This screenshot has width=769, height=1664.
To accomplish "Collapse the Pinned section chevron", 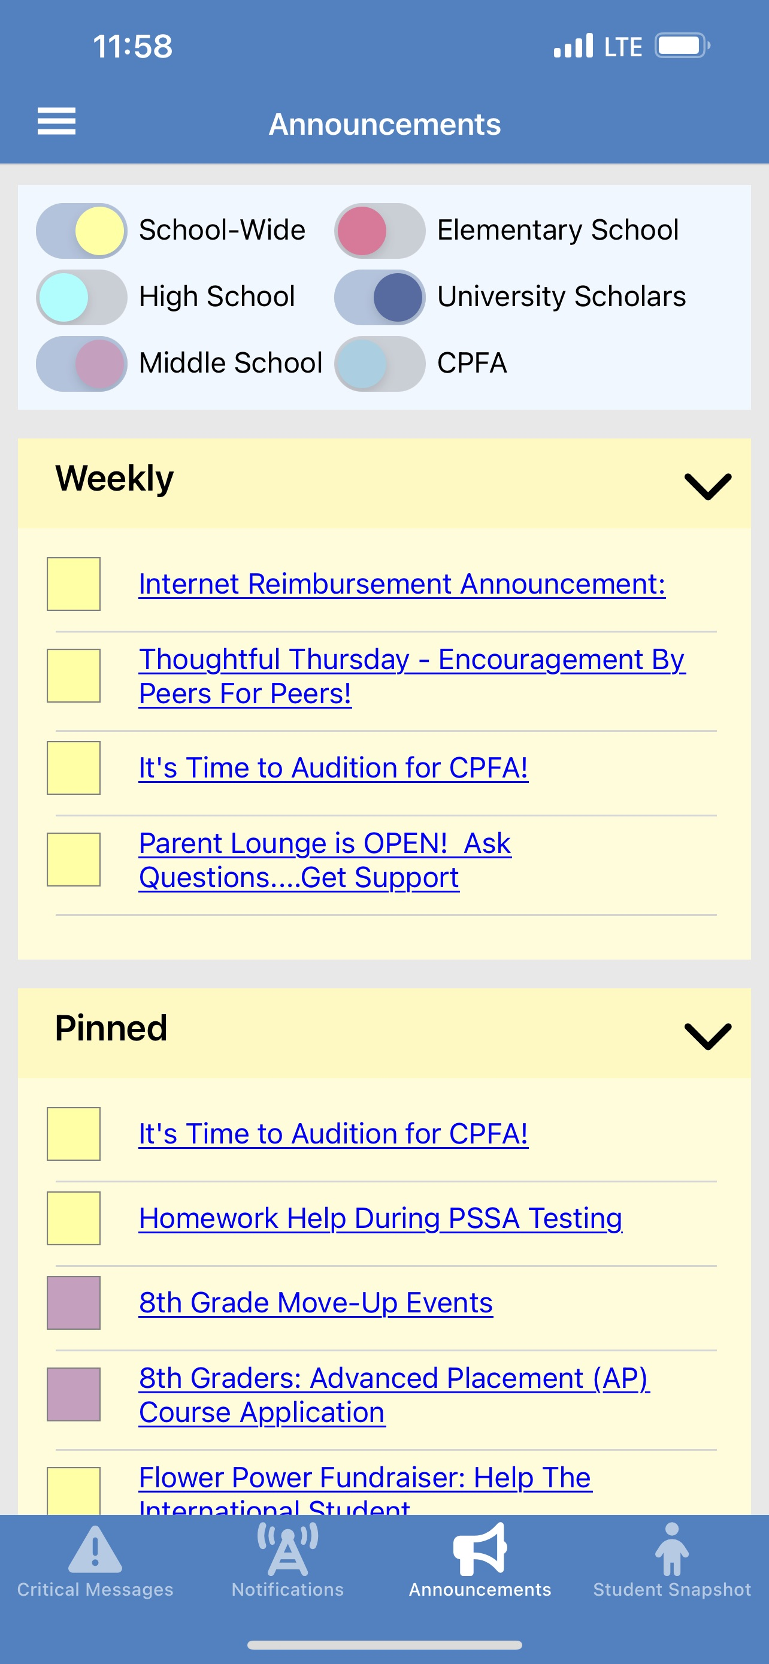I will (708, 1036).
